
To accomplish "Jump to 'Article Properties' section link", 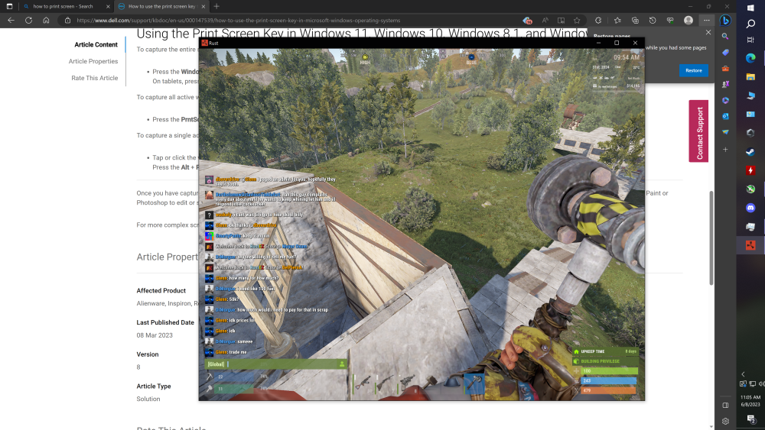I will [93, 61].
